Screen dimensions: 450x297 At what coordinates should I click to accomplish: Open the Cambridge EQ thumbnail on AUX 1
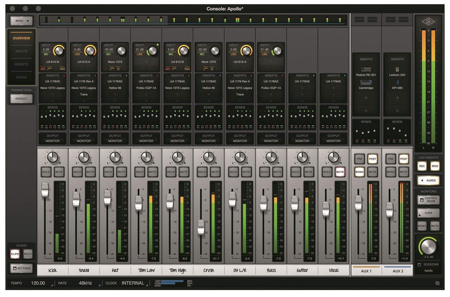point(366,82)
